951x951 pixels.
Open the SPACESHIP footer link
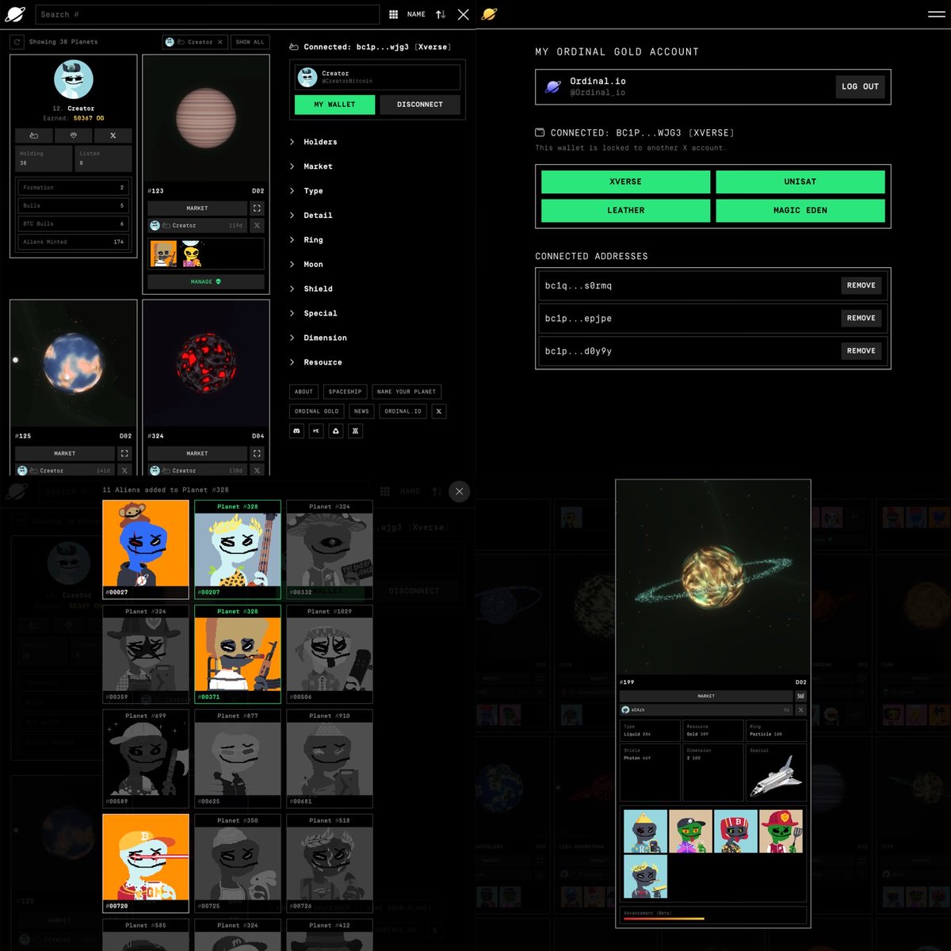346,391
